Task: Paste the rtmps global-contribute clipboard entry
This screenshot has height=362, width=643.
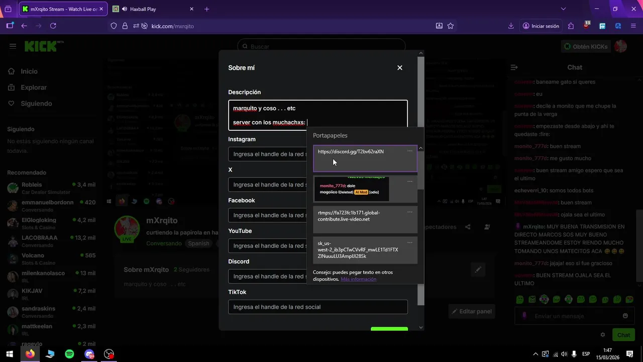Action: click(x=365, y=220)
